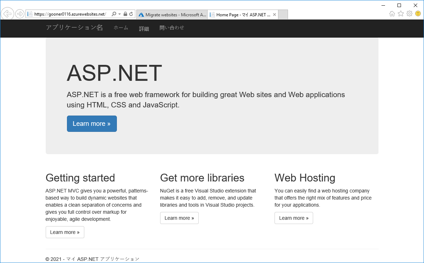Click Learn more under Get more libraries
424x263 pixels.
click(179, 218)
